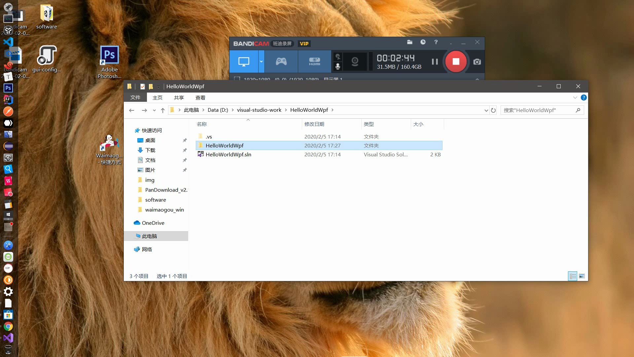Click the Adobe Photoshop taskbar icon
The image size is (634, 357).
tap(8, 88)
